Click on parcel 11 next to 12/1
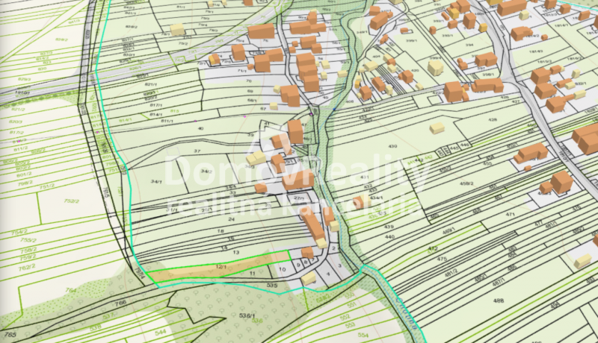The height and width of the screenshot is (343, 598). tap(251, 275)
